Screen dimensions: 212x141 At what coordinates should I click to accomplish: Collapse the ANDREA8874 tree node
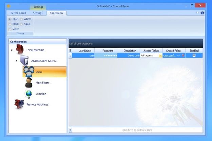16,61
